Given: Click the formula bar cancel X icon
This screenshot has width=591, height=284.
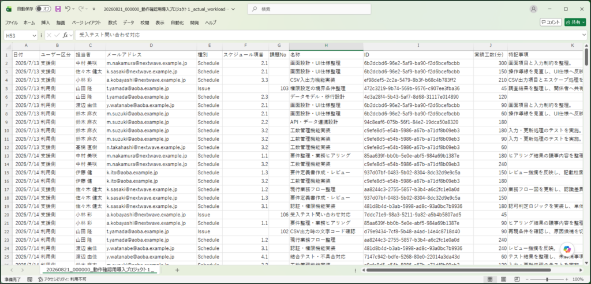Looking at the screenshot, I should tap(50, 35).
